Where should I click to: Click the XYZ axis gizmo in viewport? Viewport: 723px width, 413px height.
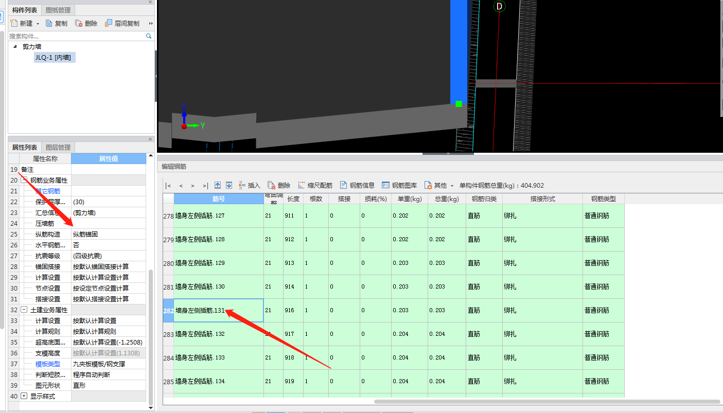point(192,117)
